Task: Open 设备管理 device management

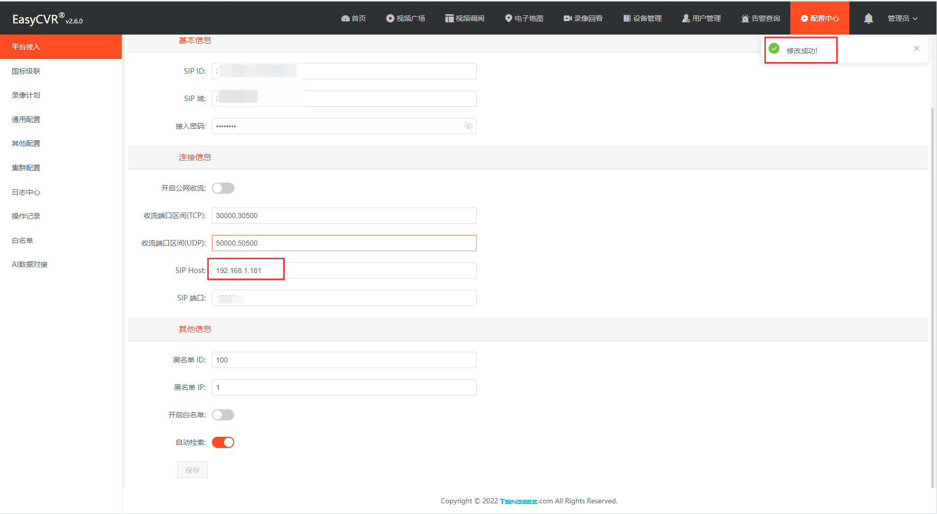Action: point(642,18)
